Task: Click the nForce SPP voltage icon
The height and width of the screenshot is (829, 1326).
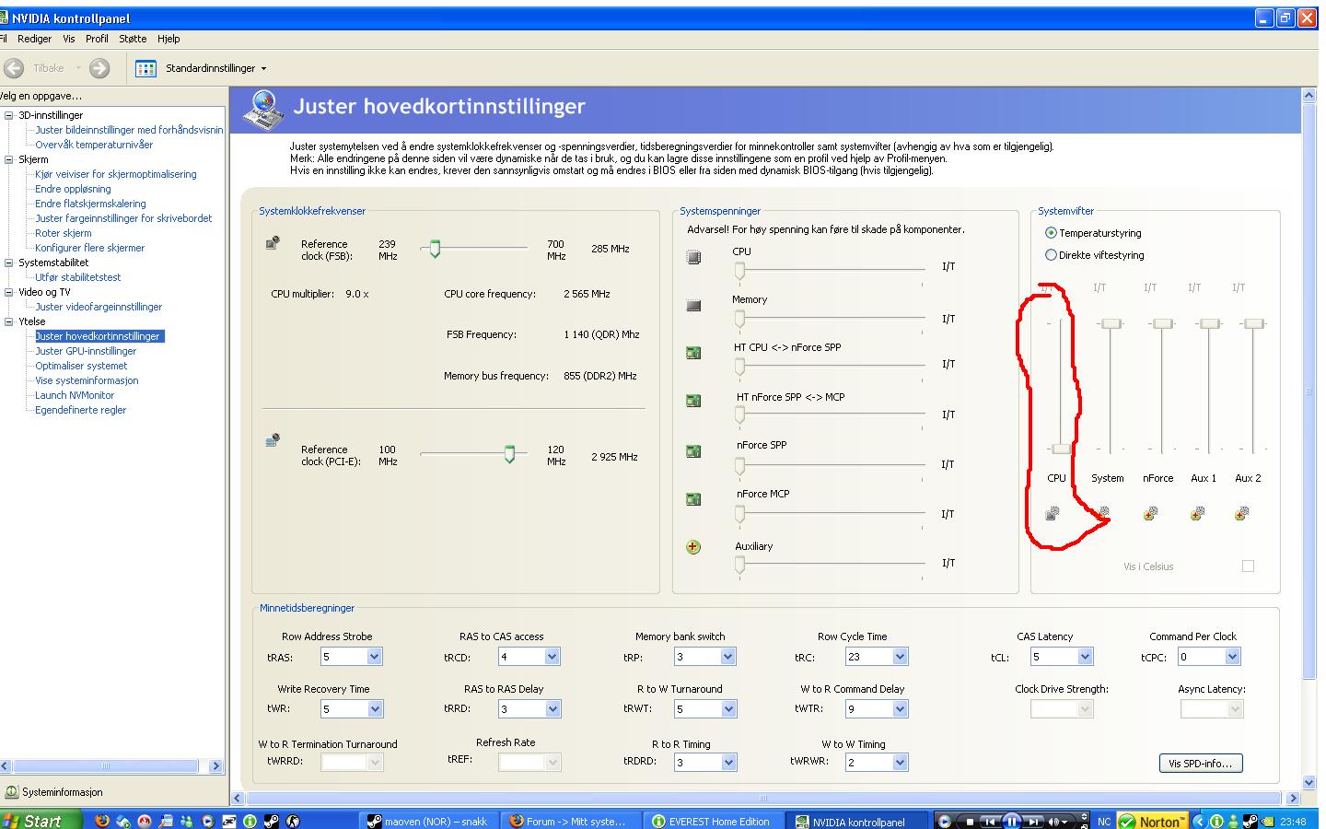Action: click(x=693, y=451)
